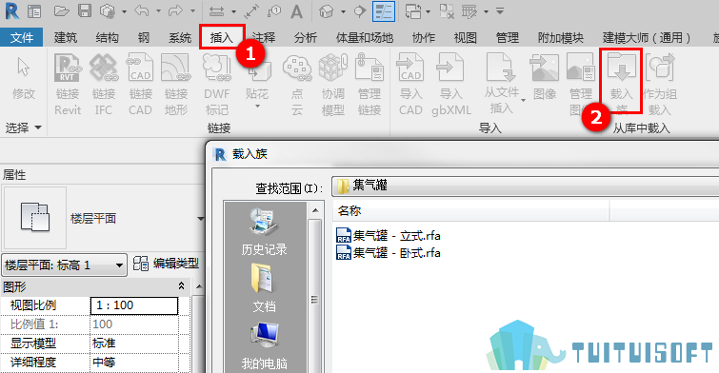This screenshot has width=719, height=373.
Task: Click the Load as Group button
Action: pyautogui.click(x=660, y=84)
